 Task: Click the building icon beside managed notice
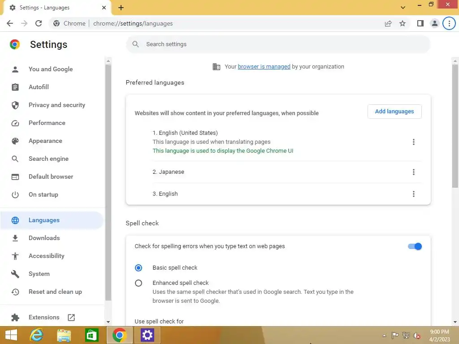[216, 67]
